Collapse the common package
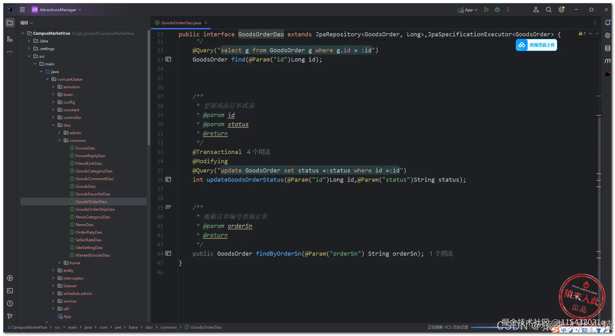 [x=59, y=140]
